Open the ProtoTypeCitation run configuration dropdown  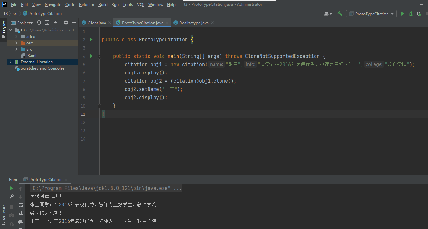click(x=372, y=14)
